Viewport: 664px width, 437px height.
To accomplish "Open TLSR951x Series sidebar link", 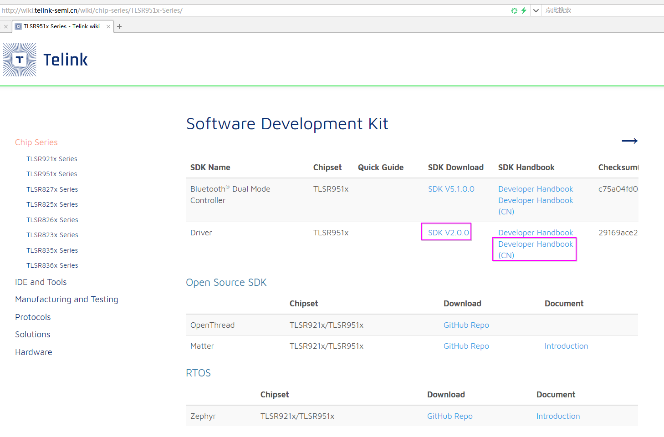I will [52, 174].
